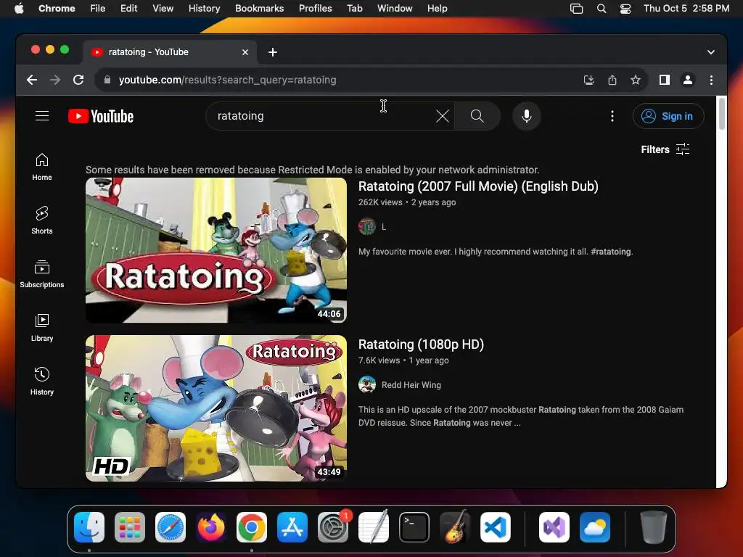This screenshot has width=743, height=557.
Task: Open Redd Heir Wing channel name
Action: (411, 385)
